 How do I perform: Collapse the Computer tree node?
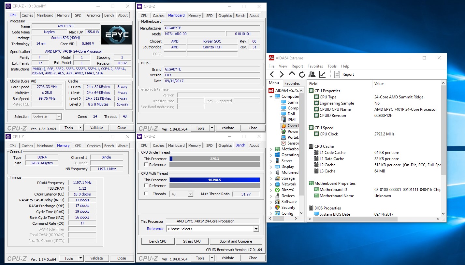tap(271, 96)
